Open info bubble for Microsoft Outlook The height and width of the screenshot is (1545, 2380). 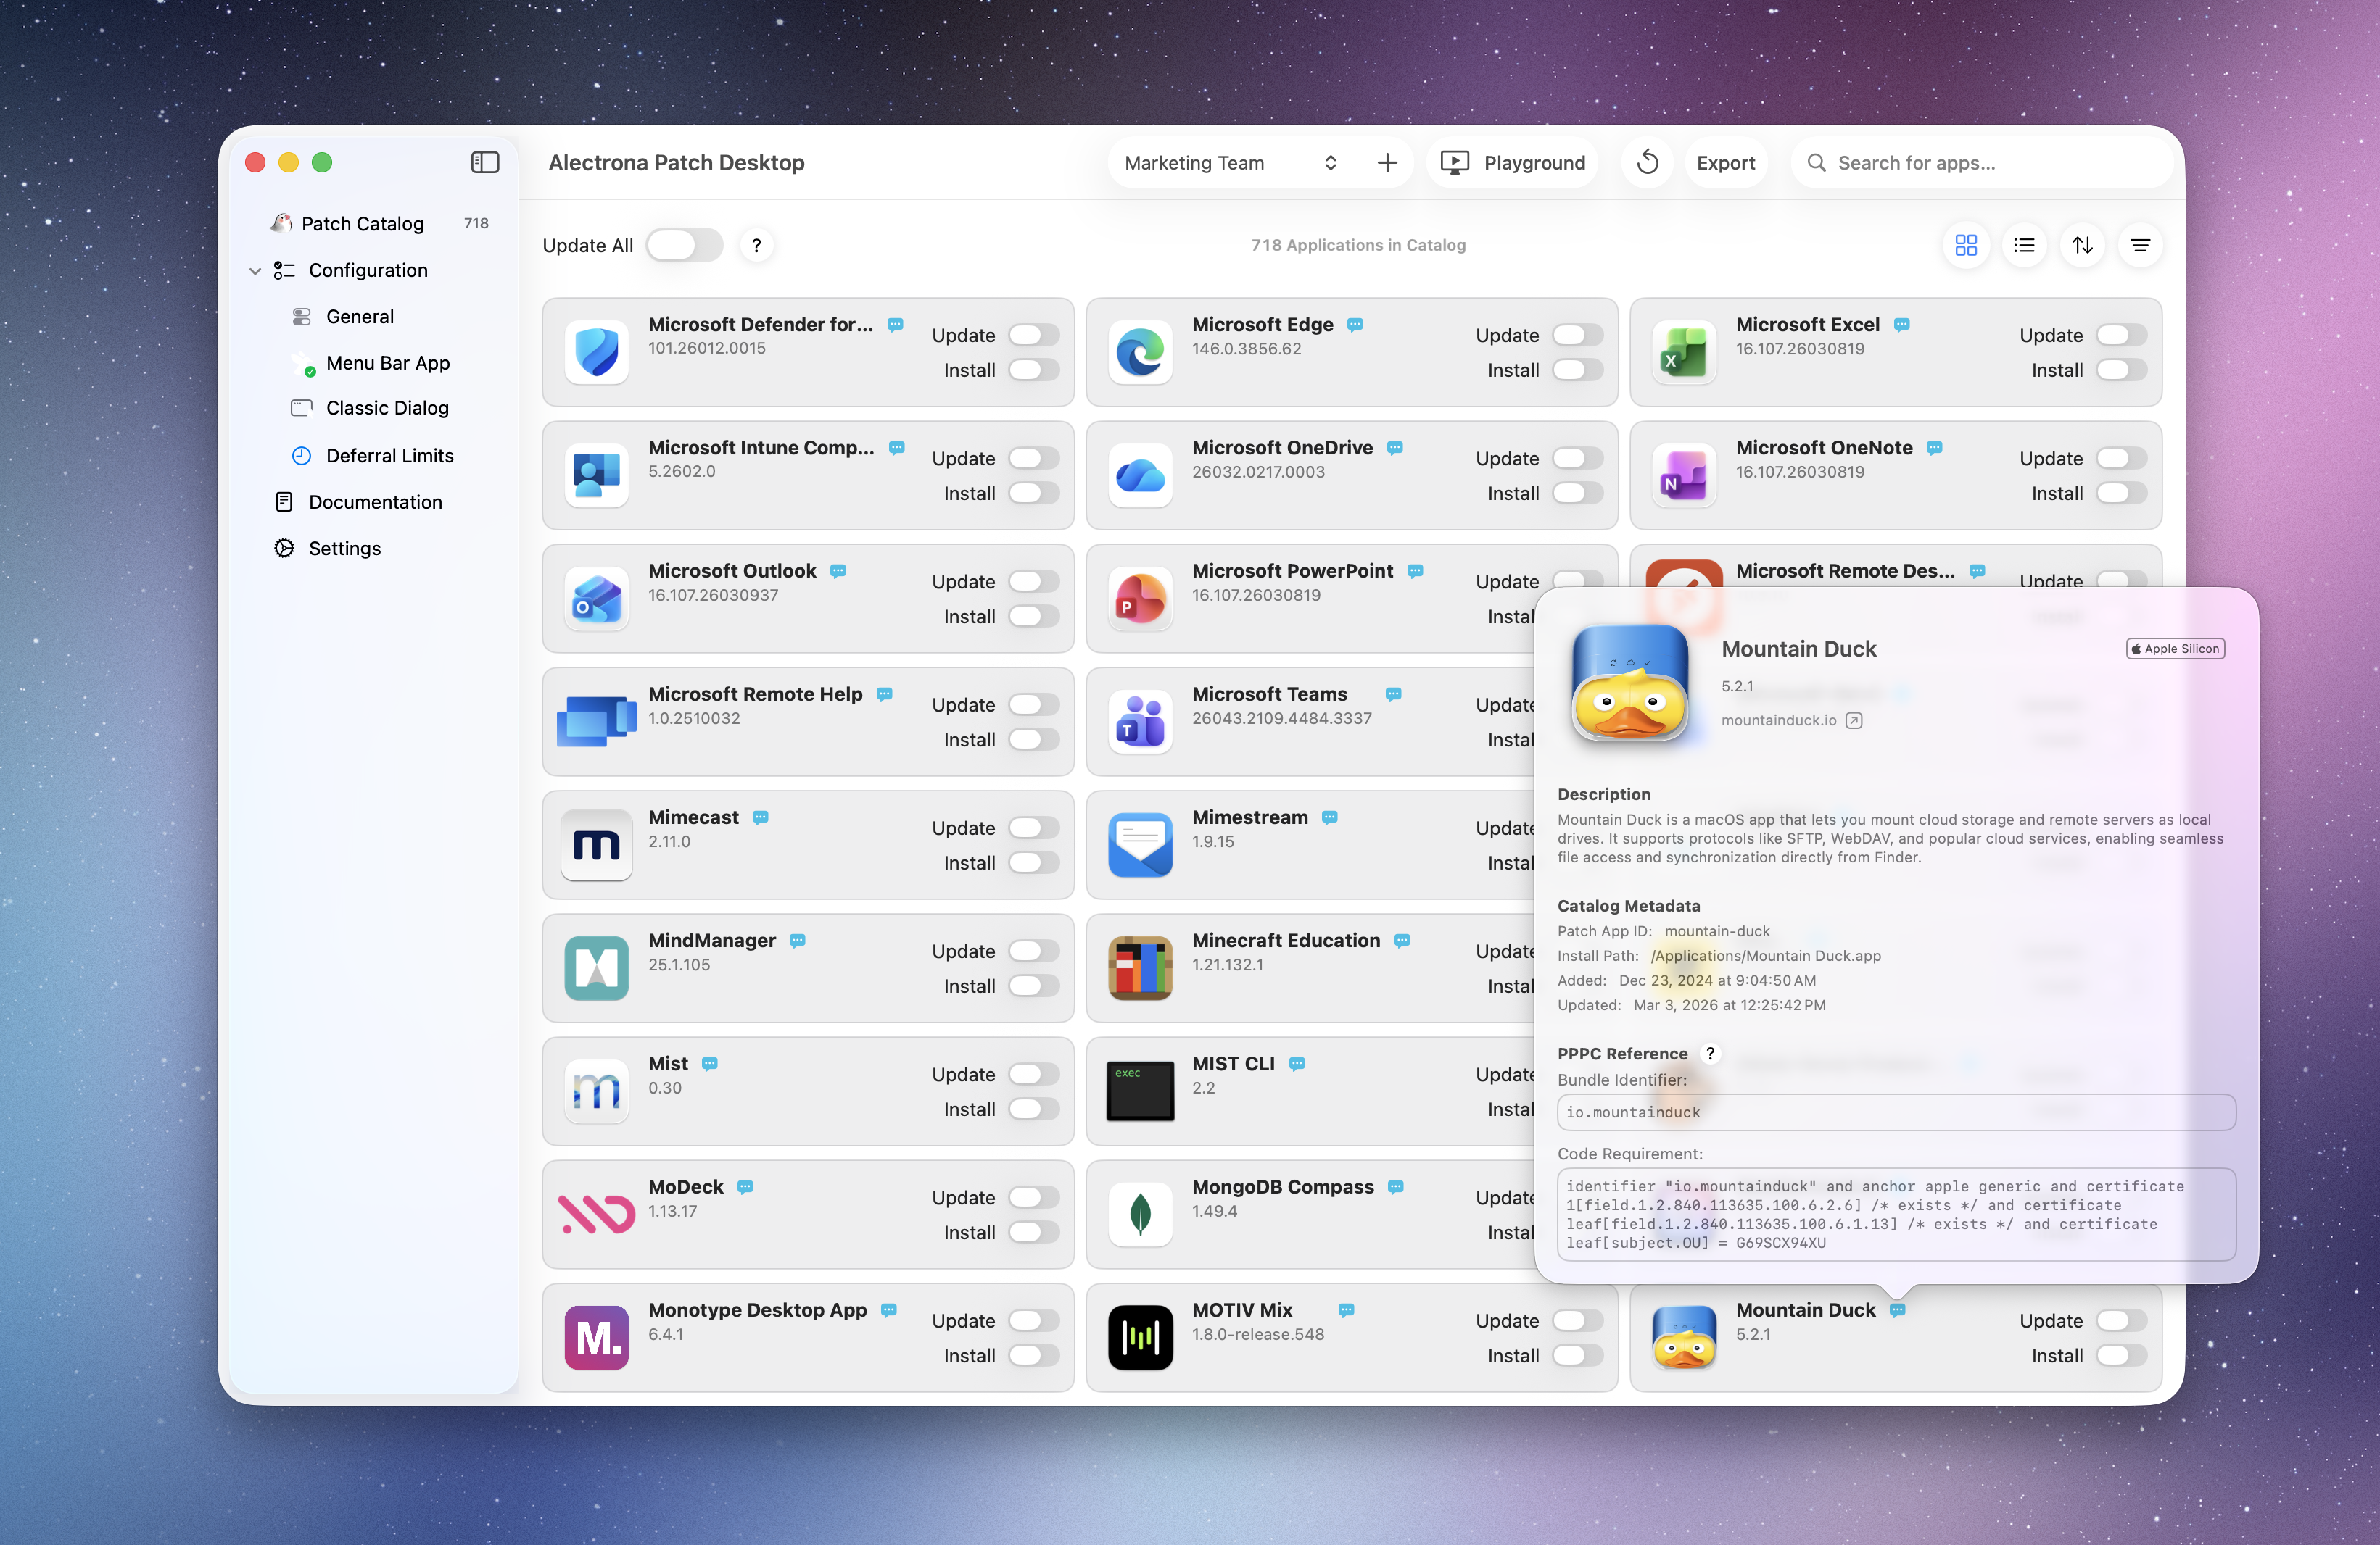838,570
